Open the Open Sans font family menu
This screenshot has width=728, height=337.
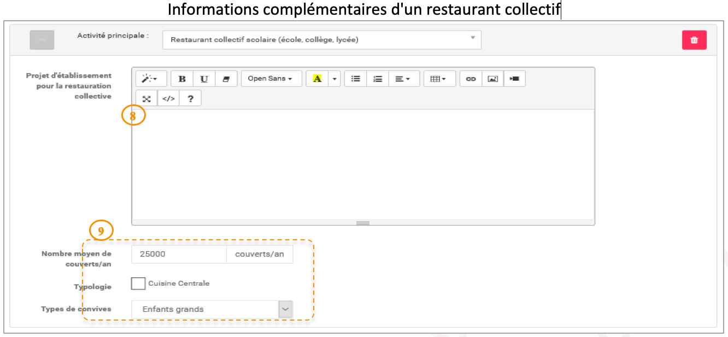tap(271, 79)
